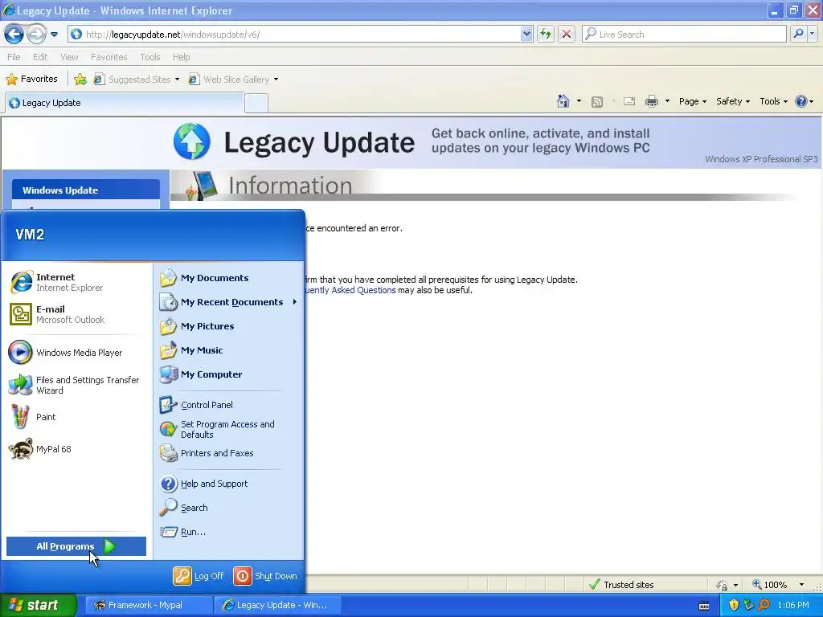Open Set Program Access and Defaults

[228, 429]
